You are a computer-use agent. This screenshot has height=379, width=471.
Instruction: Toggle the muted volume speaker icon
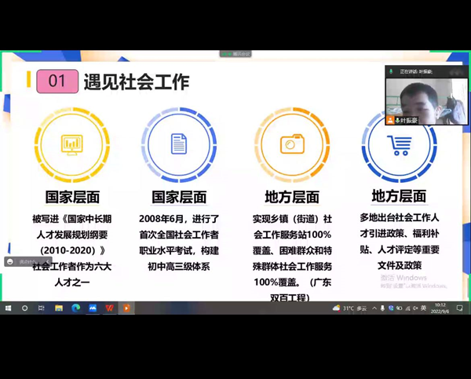pos(415,308)
